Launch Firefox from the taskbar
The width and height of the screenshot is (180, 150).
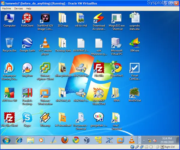click(x=64, y=140)
